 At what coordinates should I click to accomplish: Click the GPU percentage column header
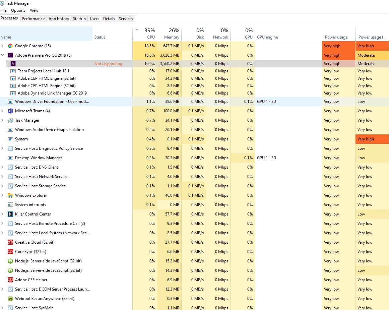pos(243,34)
